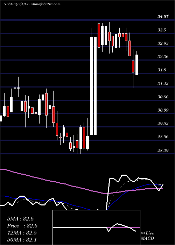Click the NASDAQ COLL chart title
The image size is (175, 245).
tap(32, 4)
